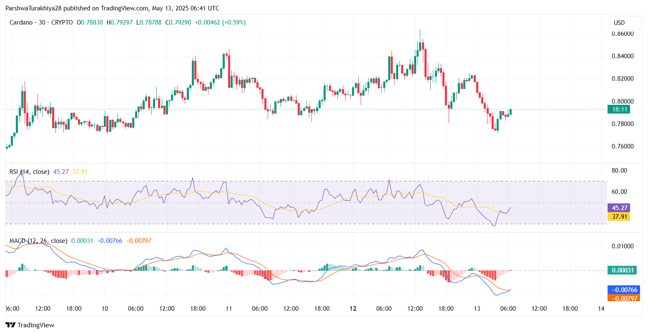Click the orange MACD signal value -0.00797
The height and width of the screenshot is (334, 648).
(138, 240)
